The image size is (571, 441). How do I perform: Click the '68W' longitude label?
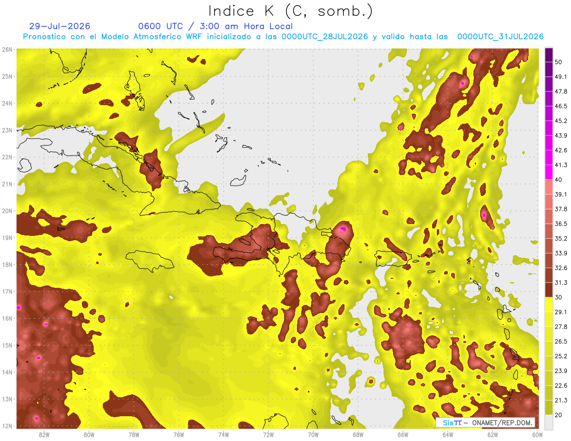pyautogui.click(x=358, y=434)
